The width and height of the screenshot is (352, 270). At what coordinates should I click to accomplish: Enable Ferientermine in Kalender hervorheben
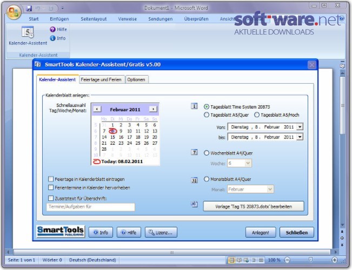tap(51, 187)
